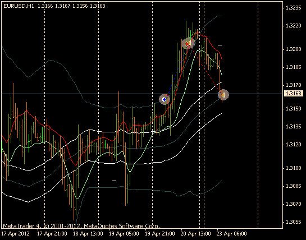Screen dimensions: 306x240
Task: Click the 18 Apr 13:00 time label
Action: point(88,234)
